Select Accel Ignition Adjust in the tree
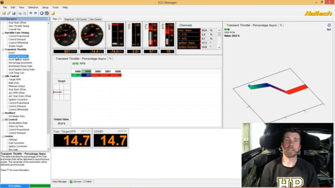The height and width of the screenshot is (188, 335). tap(19, 60)
